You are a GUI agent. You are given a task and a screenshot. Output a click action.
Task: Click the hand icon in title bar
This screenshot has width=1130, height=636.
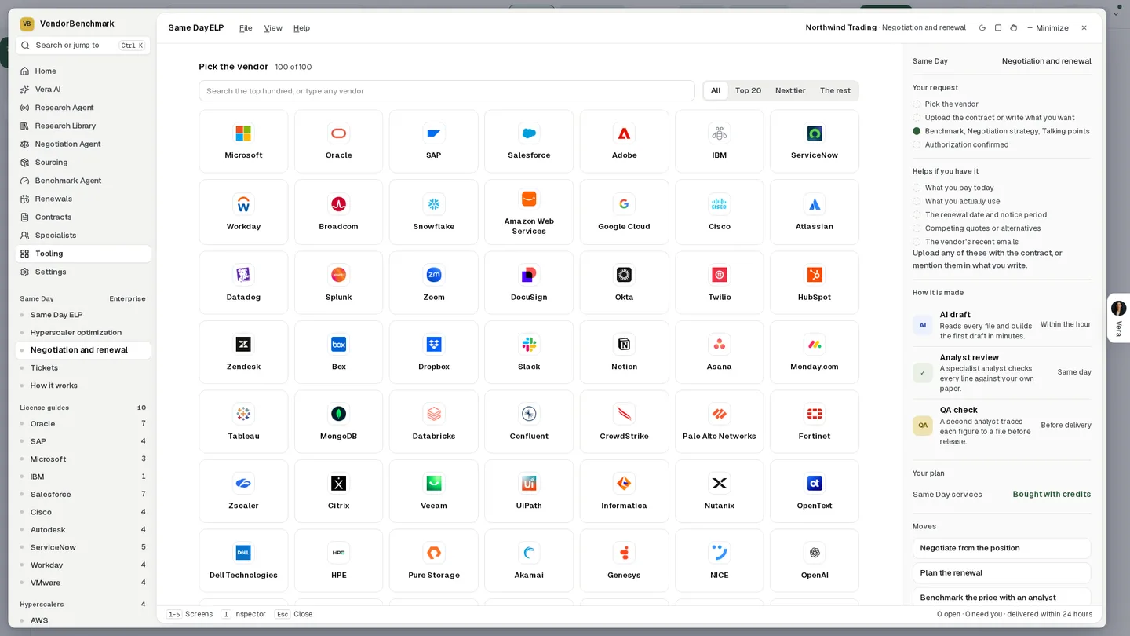(1014, 27)
